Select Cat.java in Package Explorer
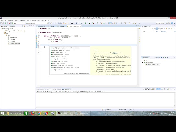The height and width of the screenshot is (132, 176). click(12, 39)
